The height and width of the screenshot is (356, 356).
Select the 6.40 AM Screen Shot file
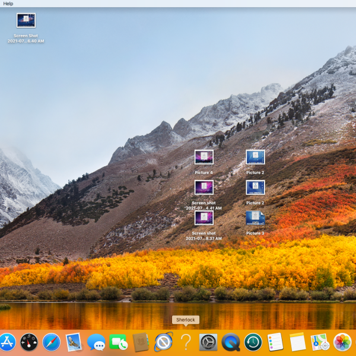pos(26,21)
